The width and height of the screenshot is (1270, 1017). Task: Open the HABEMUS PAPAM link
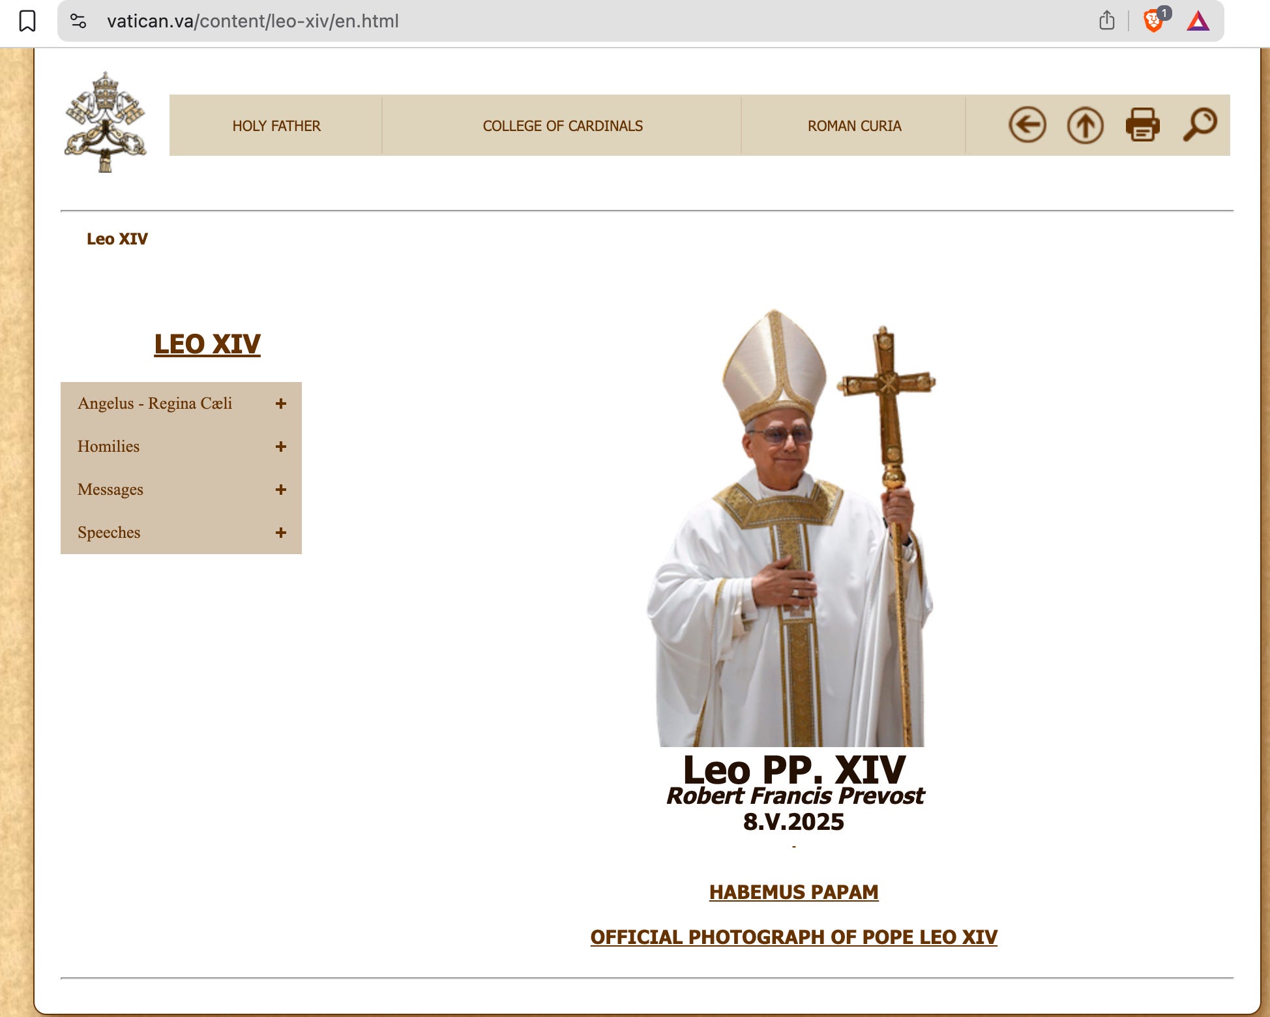pyautogui.click(x=793, y=892)
